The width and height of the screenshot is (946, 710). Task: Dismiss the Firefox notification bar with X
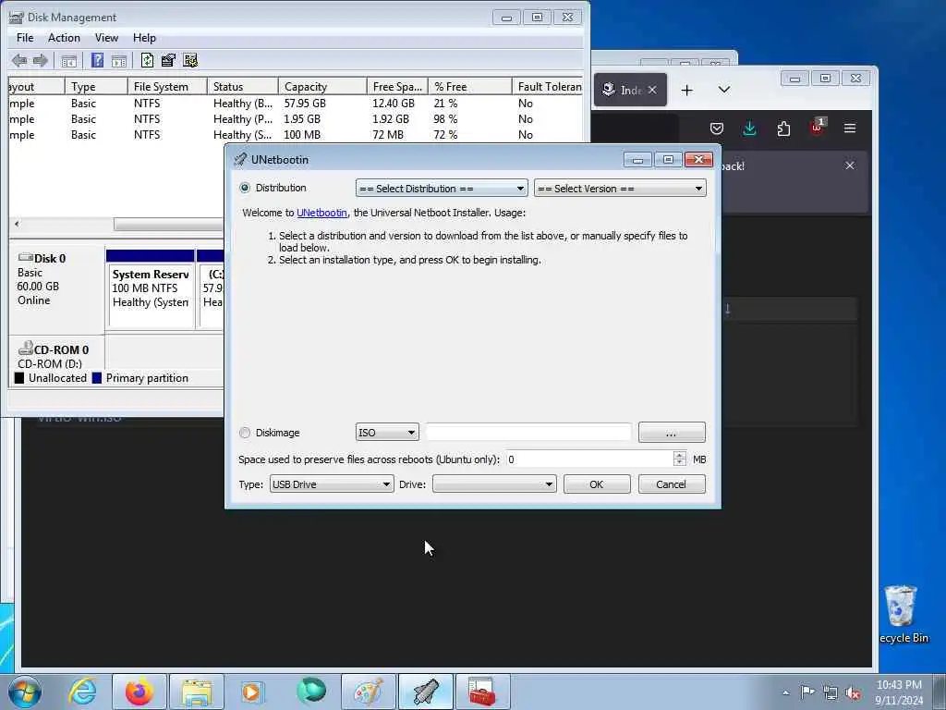click(850, 165)
